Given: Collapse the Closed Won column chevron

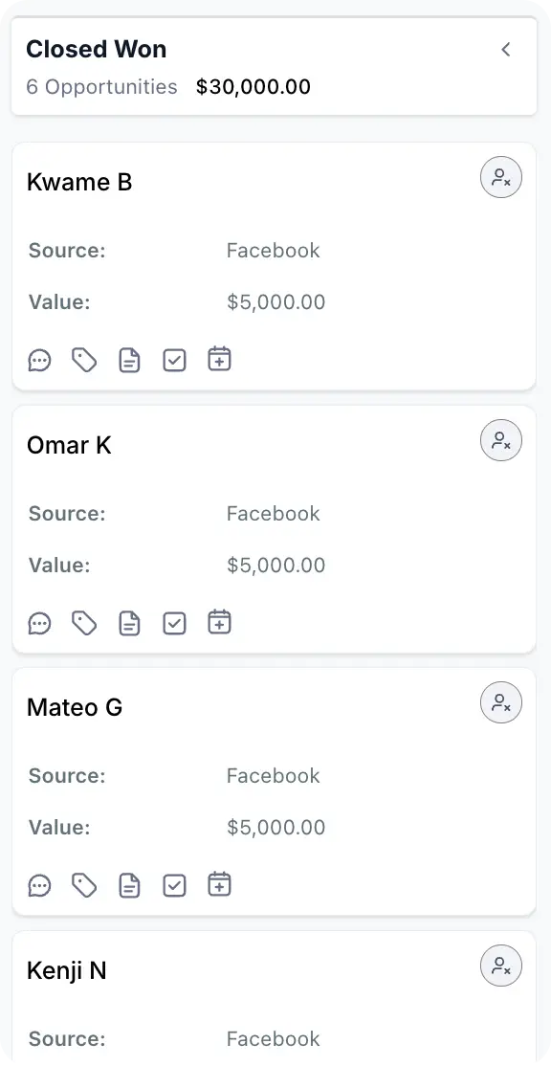Looking at the screenshot, I should click(x=505, y=49).
